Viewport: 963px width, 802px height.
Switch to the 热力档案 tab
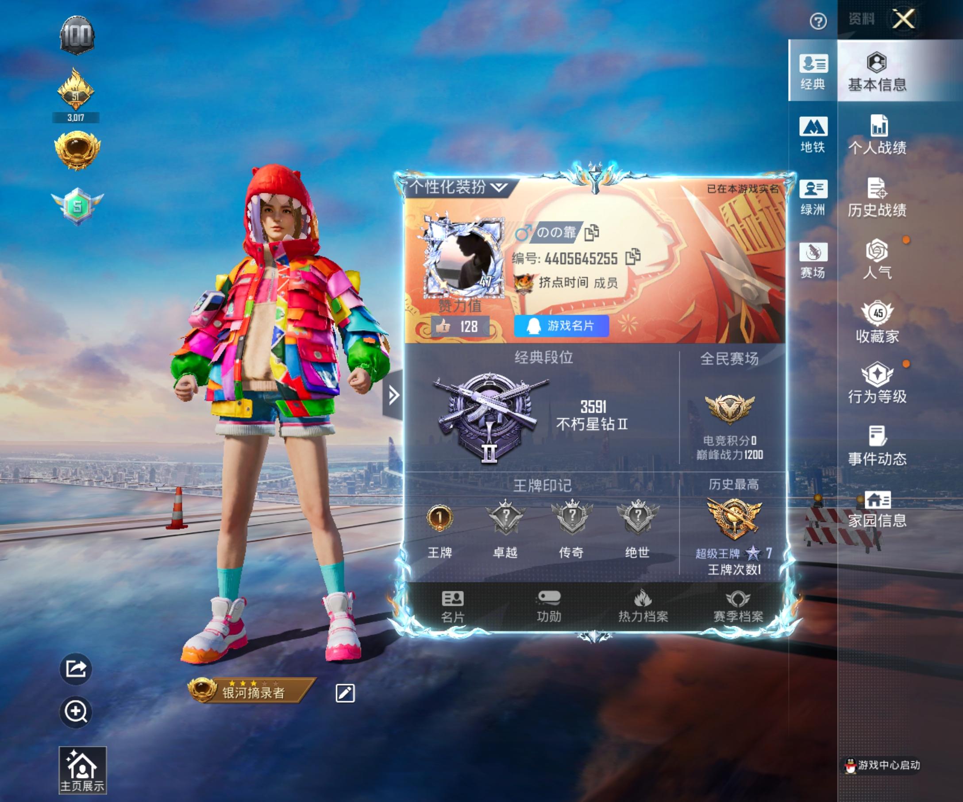point(643,607)
